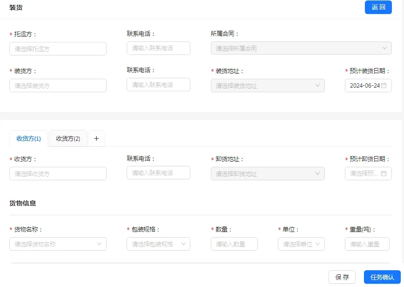The image size is (404, 287).
Task: Click the 任务确认 button
Action: [x=382, y=277]
